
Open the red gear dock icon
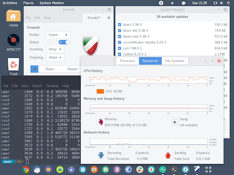point(151,170)
